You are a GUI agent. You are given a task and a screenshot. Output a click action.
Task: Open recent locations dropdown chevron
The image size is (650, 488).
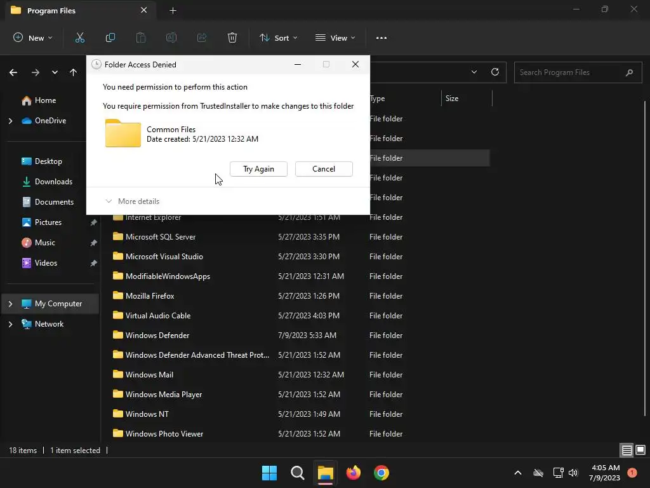coord(55,72)
